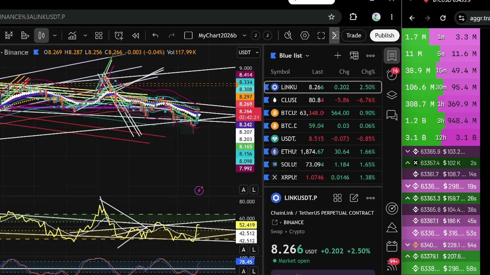Reload the aggr.trade browser window

point(443,18)
